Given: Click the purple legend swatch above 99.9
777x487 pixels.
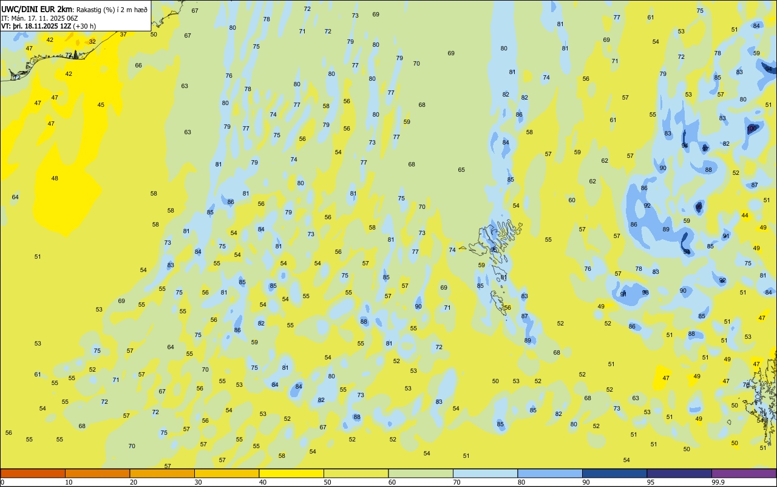Looking at the screenshot, I should pyautogui.click(x=744, y=473).
